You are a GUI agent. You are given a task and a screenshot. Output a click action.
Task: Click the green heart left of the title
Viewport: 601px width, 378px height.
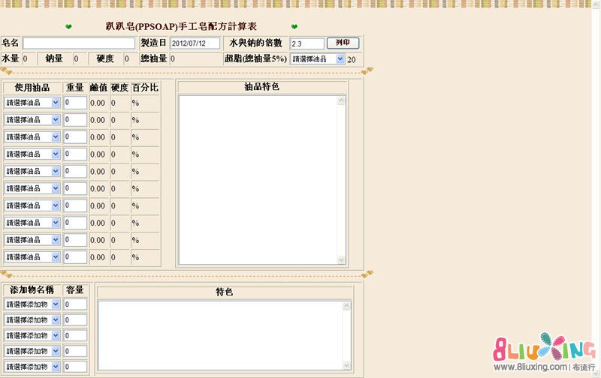pos(69,27)
